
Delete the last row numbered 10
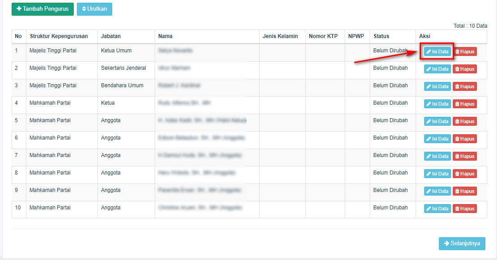(x=465, y=209)
